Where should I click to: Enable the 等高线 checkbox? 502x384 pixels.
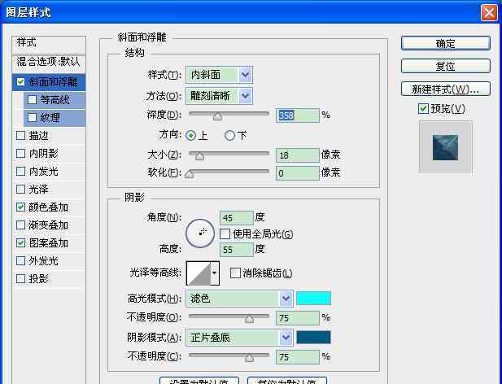pos(32,100)
